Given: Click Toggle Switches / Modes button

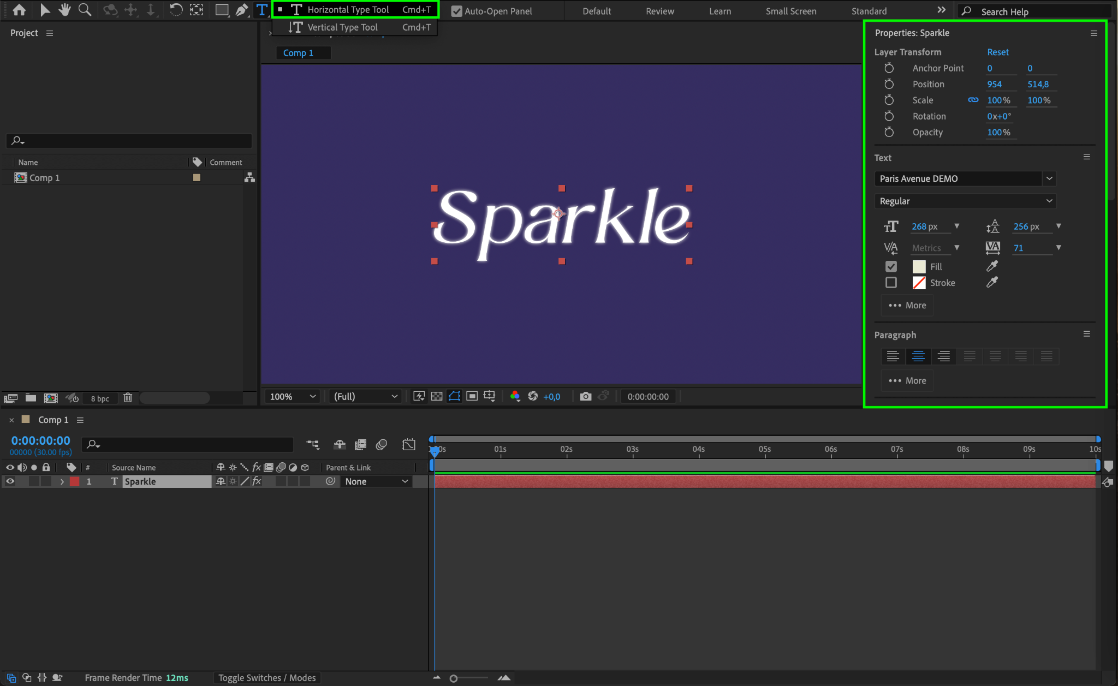Looking at the screenshot, I should coord(267,678).
